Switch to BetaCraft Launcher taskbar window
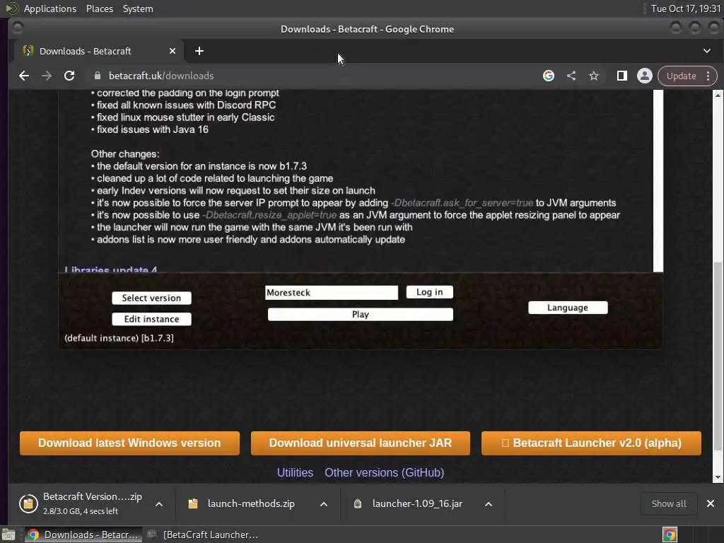 coord(203,535)
